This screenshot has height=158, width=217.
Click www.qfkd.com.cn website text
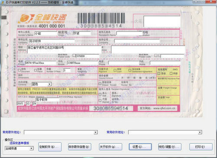pyautogui.click(x=164, y=109)
